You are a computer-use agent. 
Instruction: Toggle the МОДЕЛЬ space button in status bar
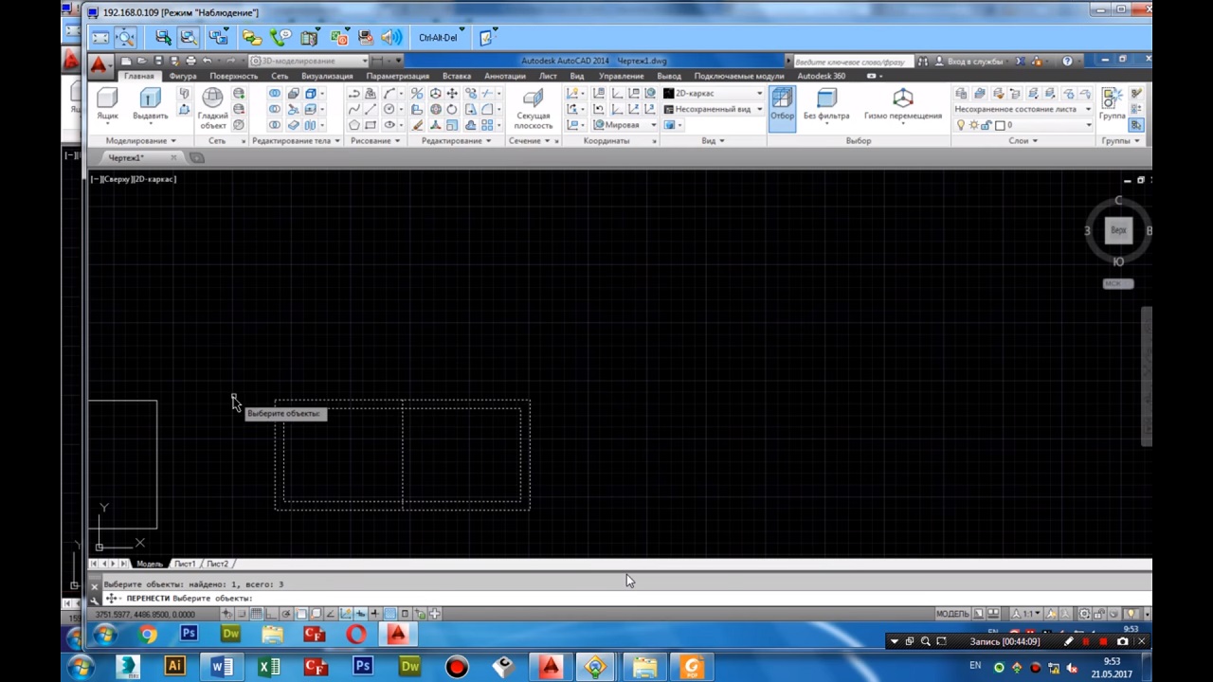[x=952, y=614]
